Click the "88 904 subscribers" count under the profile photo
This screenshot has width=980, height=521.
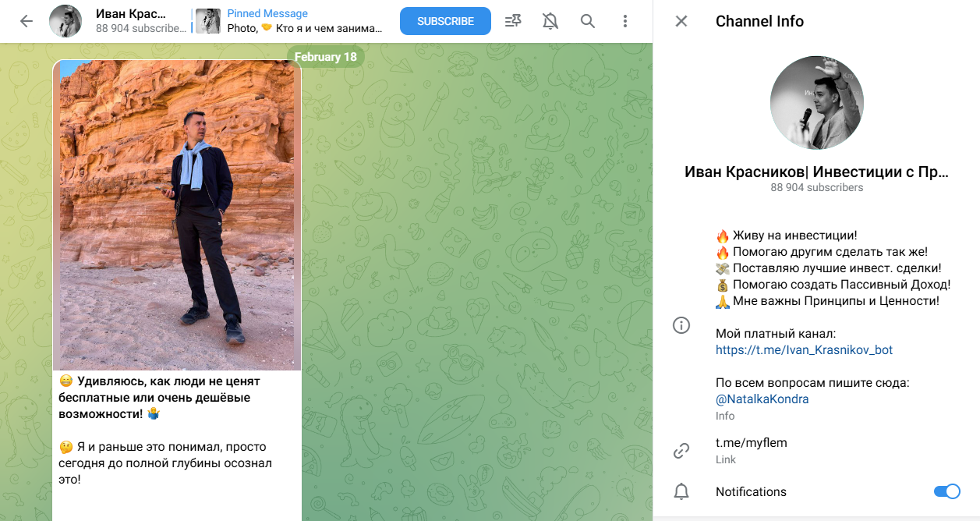coord(817,187)
